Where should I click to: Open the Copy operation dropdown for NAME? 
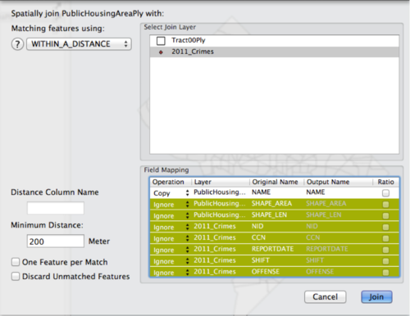[x=171, y=193]
